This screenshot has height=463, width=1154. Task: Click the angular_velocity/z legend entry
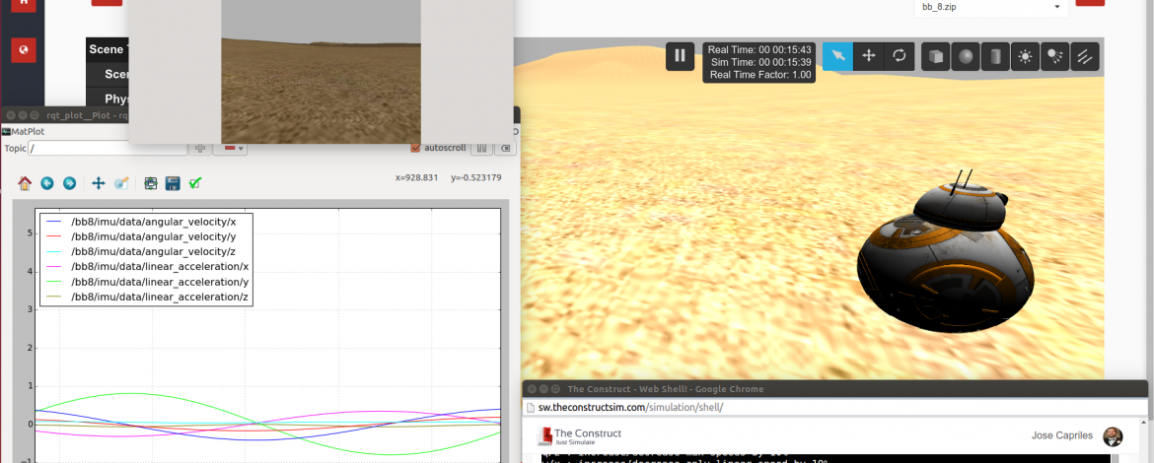pos(153,252)
